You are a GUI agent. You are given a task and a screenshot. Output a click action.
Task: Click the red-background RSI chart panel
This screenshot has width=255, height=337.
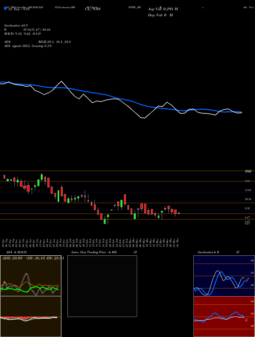tap(224, 317)
